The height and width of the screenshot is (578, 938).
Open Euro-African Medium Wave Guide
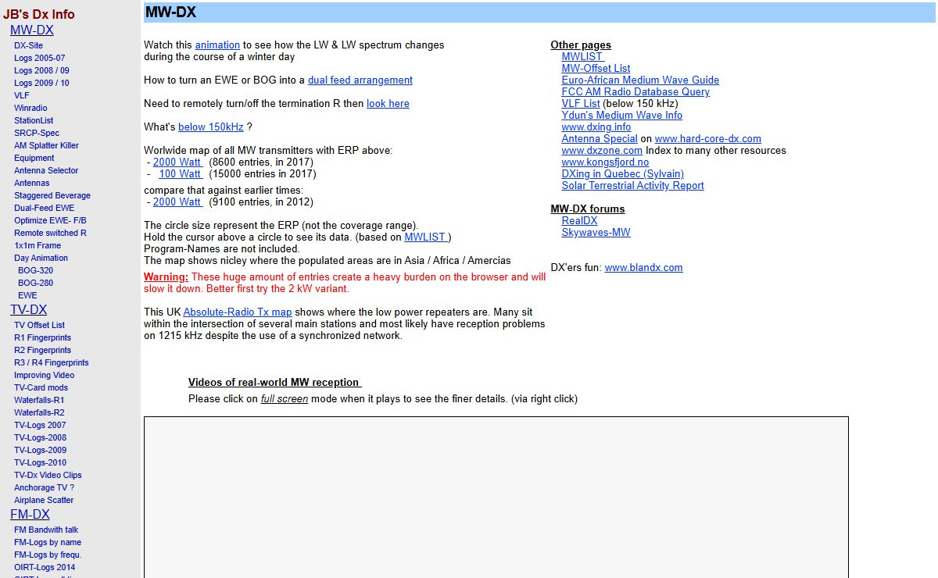coord(640,80)
